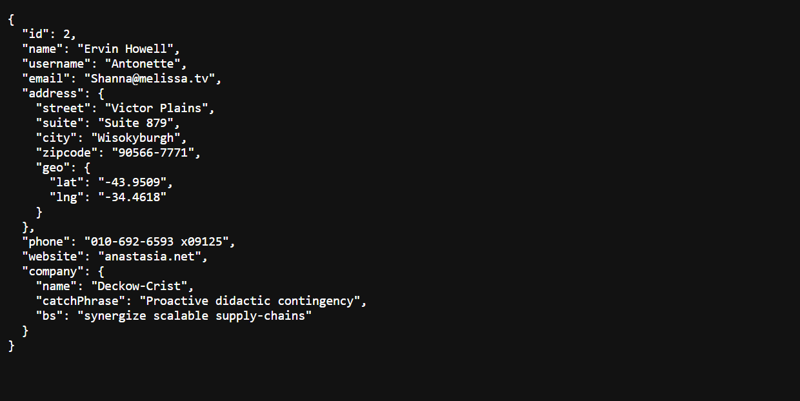The image size is (800, 401).
Task: Click the "id" key on line two
Action: click(x=35, y=34)
